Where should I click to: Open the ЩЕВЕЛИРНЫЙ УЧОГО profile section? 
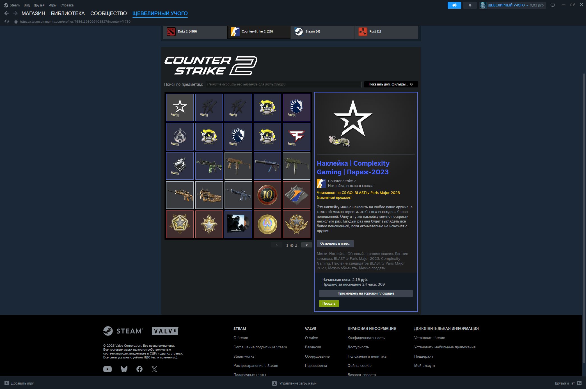coord(160,13)
